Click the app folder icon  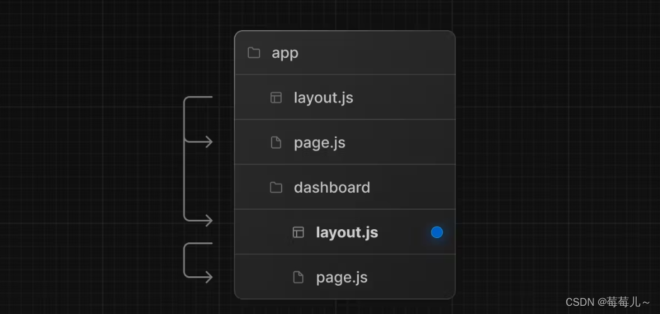click(x=254, y=53)
